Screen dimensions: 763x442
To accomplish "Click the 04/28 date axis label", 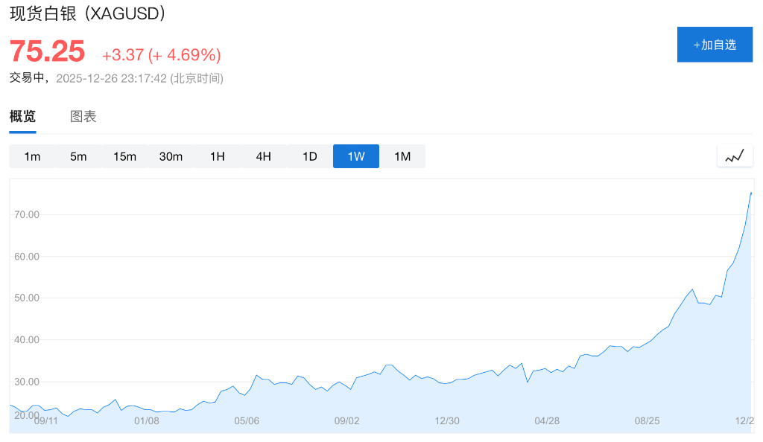I will (x=547, y=420).
